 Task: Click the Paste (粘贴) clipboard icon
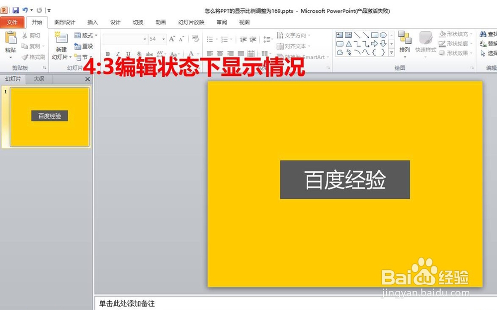pos(10,38)
